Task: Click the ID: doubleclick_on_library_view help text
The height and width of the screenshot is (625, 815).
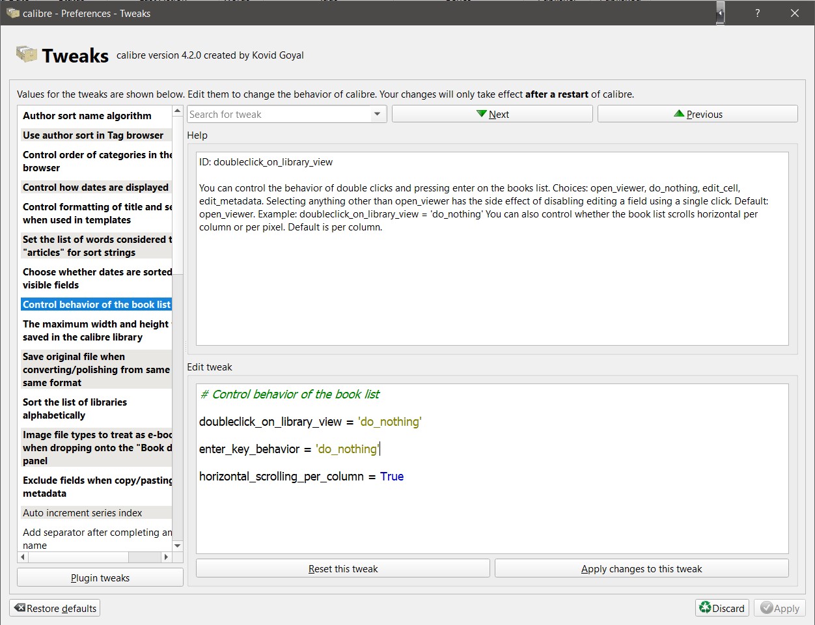Action: pyautogui.click(x=266, y=162)
